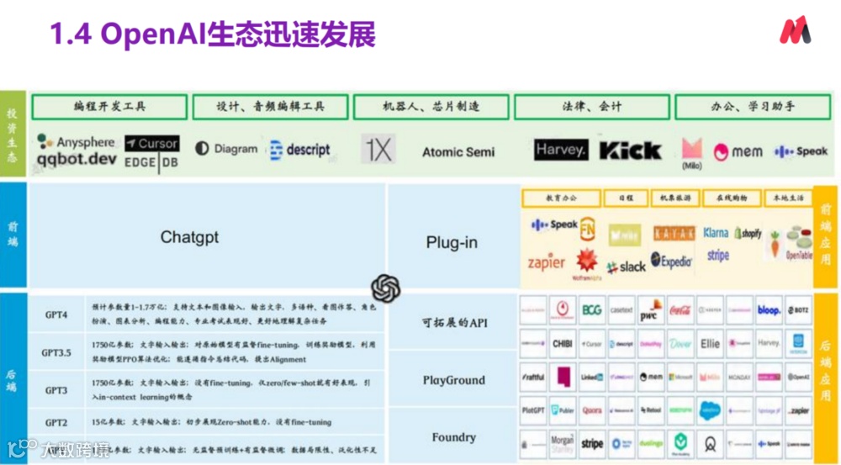Image resolution: width=841 pixels, height=465 pixels.
Task: Click the Kick logo
Action: (x=630, y=151)
